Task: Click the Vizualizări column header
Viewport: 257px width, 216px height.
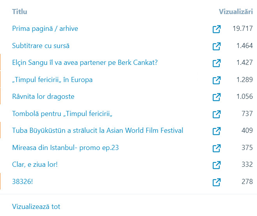Action: 236,12
